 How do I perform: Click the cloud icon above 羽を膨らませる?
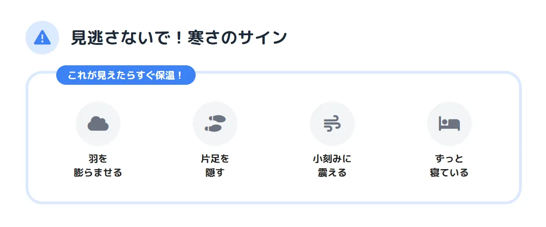point(98,124)
